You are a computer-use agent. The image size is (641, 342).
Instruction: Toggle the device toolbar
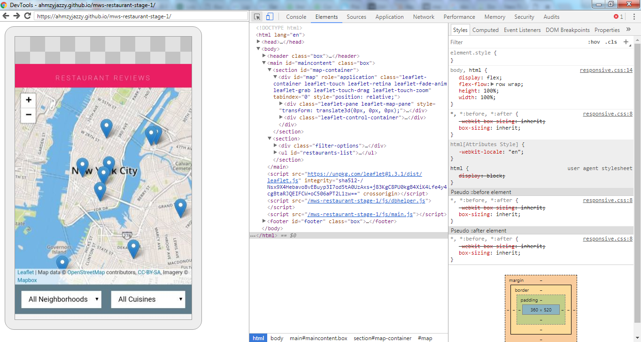270,17
